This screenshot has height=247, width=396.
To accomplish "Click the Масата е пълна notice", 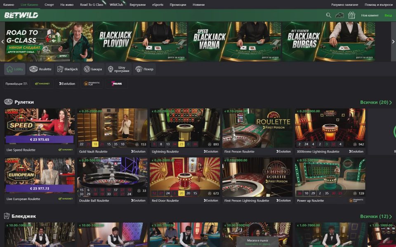I will pyautogui.click(x=257, y=240).
